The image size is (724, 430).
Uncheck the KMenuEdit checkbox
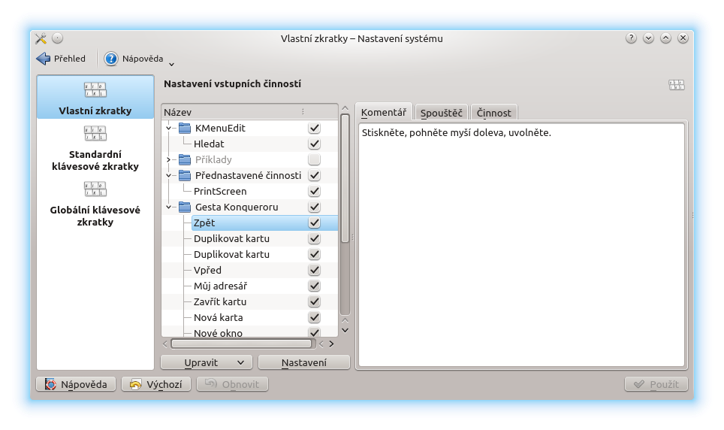tap(315, 128)
